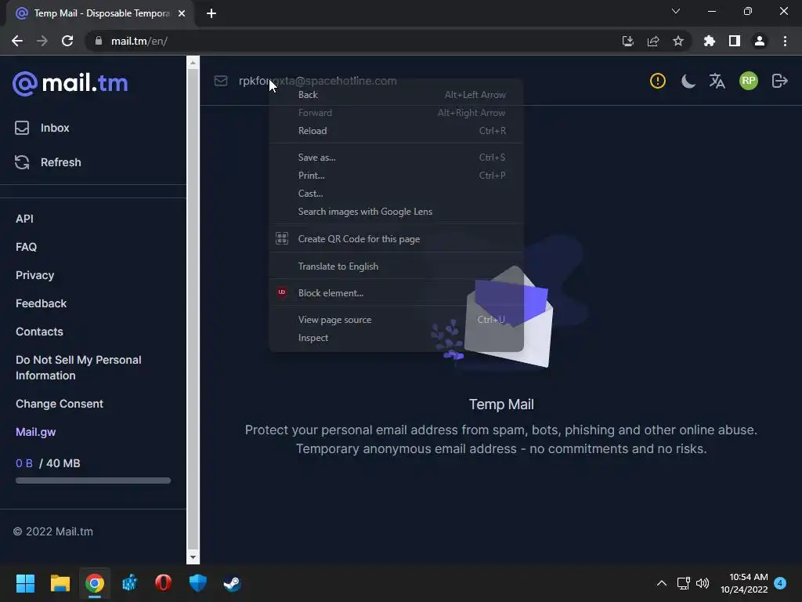Open the Windows Start menu

point(25,583)
